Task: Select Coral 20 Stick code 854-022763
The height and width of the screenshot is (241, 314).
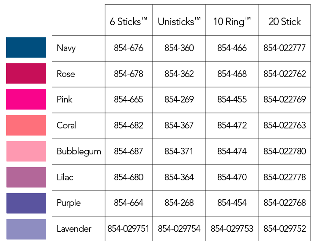Action: pos(285,125)
